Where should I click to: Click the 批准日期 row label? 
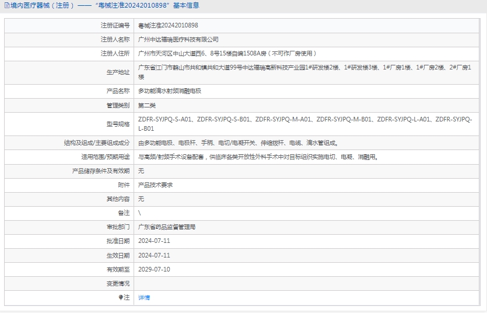click(x=118, y=241)
